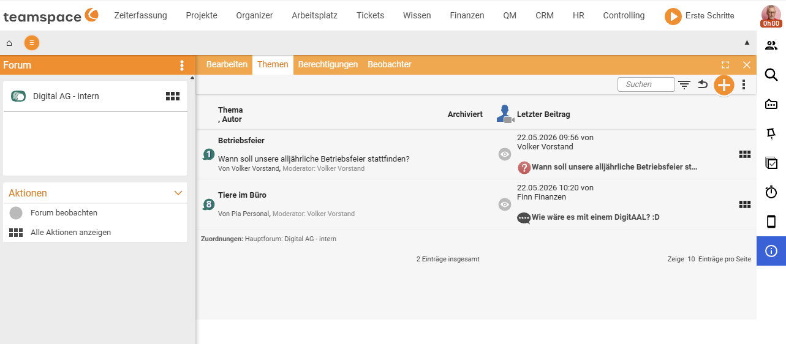
Task: Open the CRM menu
Action: tap(545, 15)
